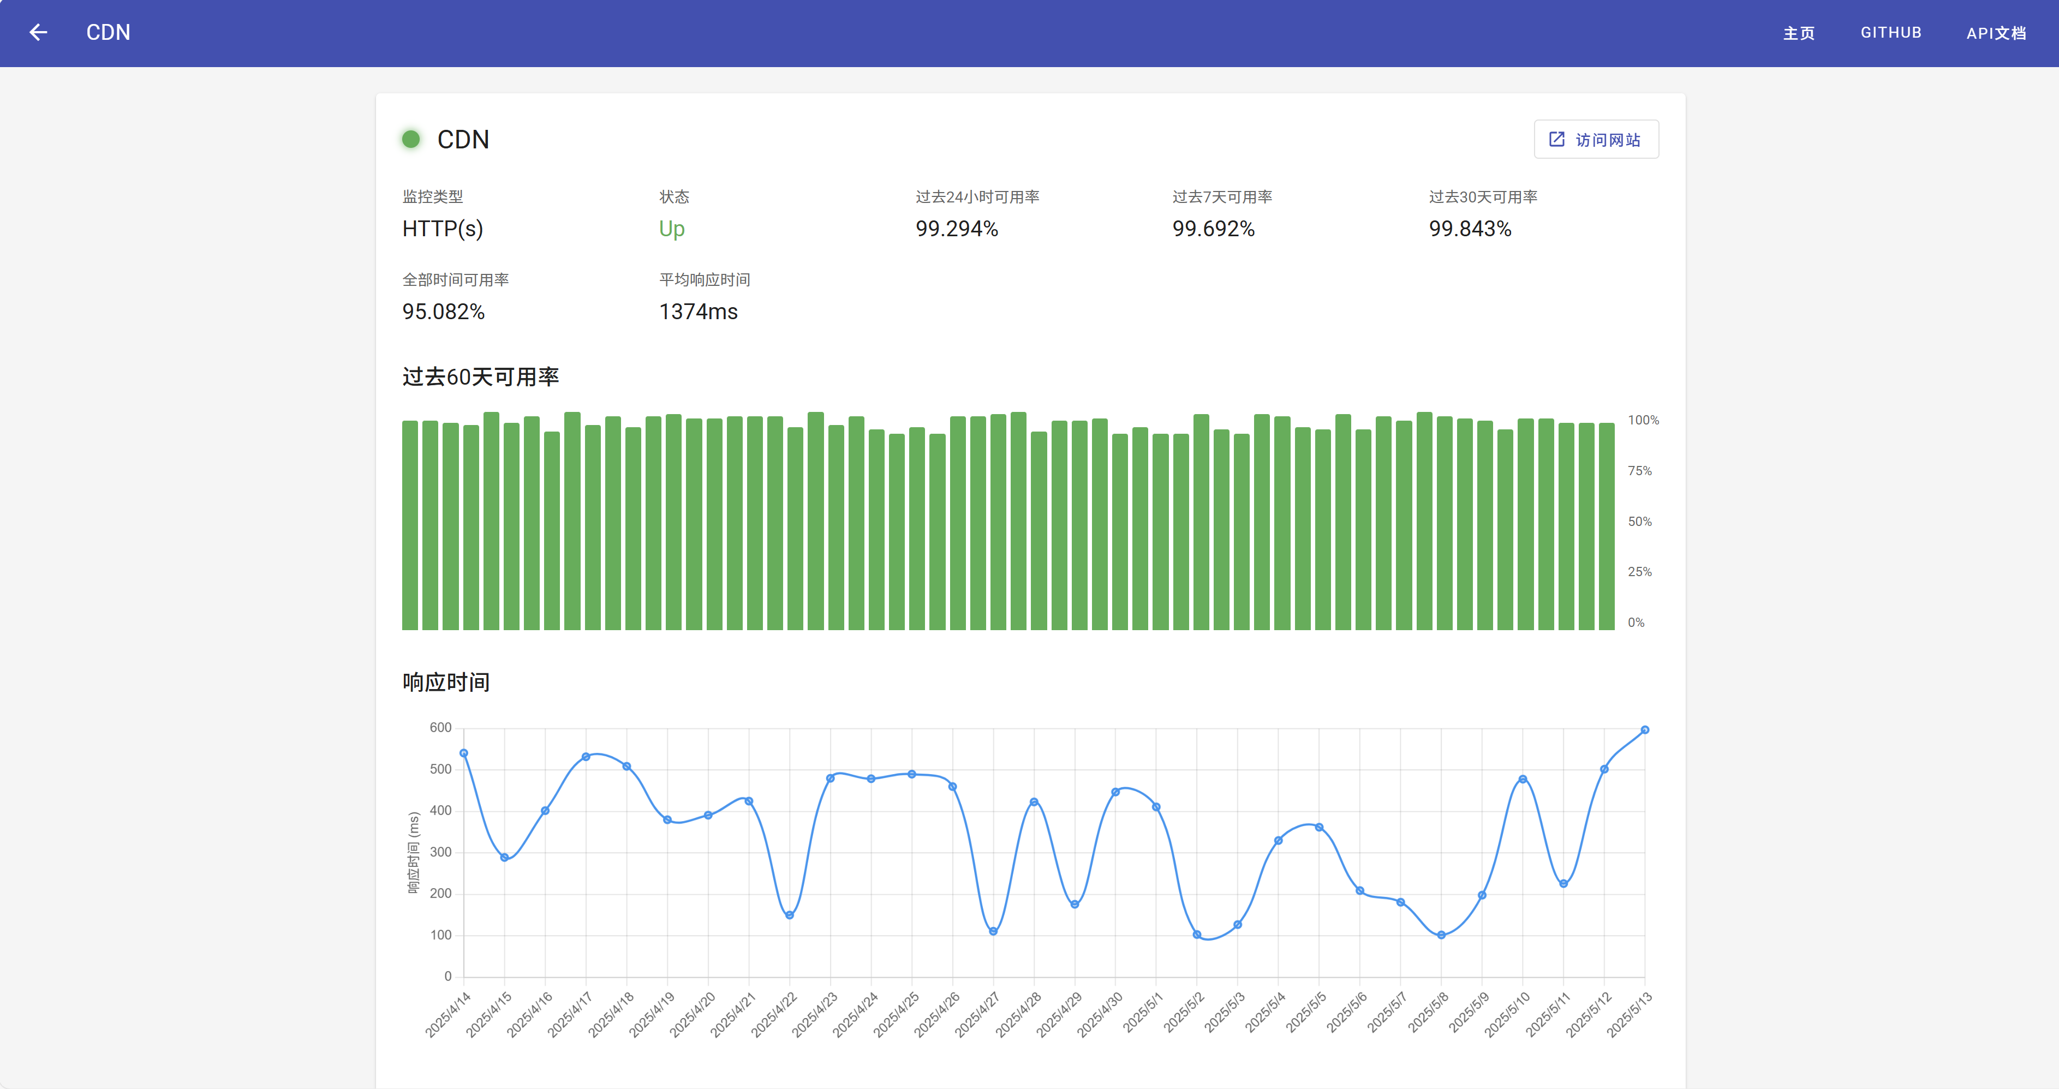Open the API文档 menu link
The height and width of the screenshot is (1089, 2059).
point(1996,33)
